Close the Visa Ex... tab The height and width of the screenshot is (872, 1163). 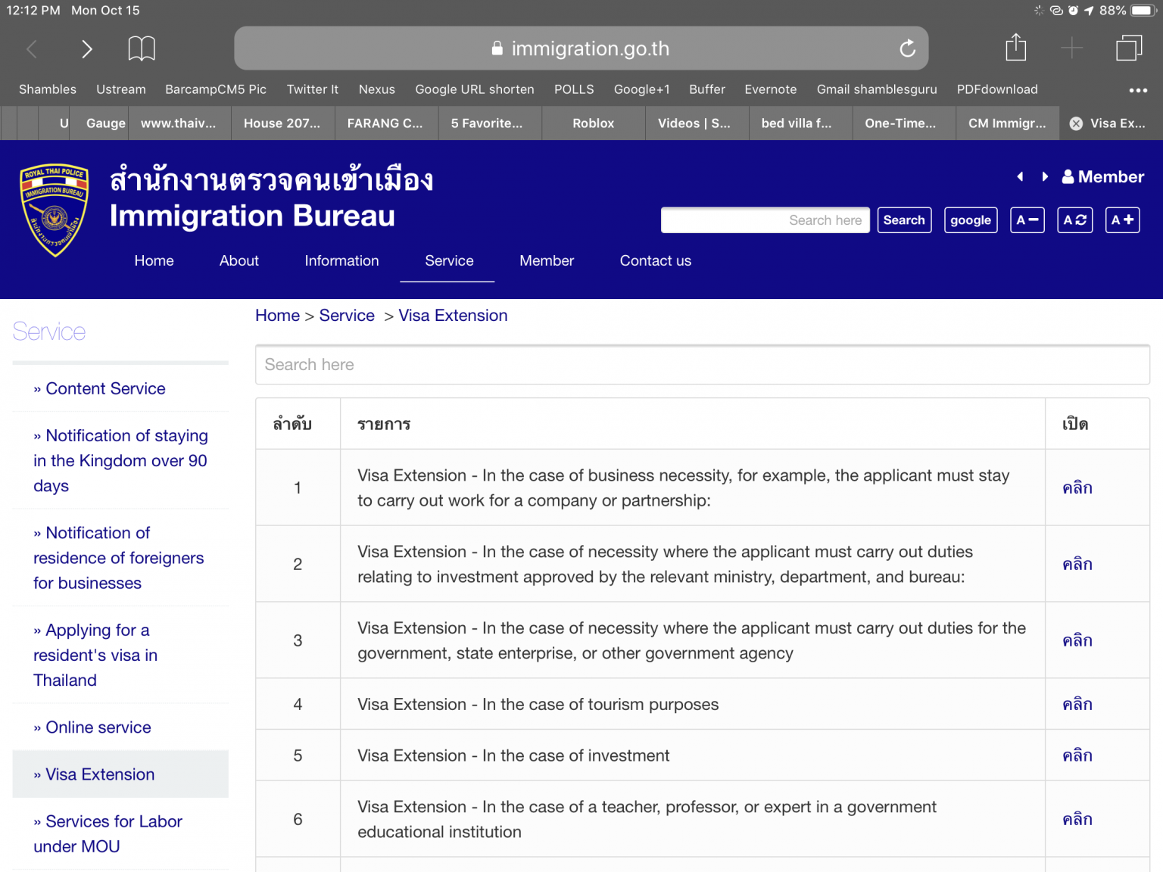[1076, 123]
